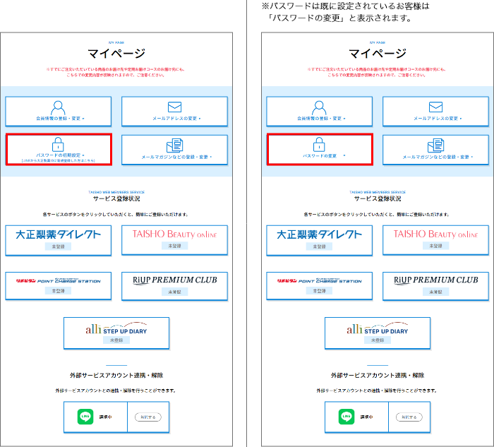Click 外部サービスアカウント連携・解除 heading in the right screenshot

point(378,375)
